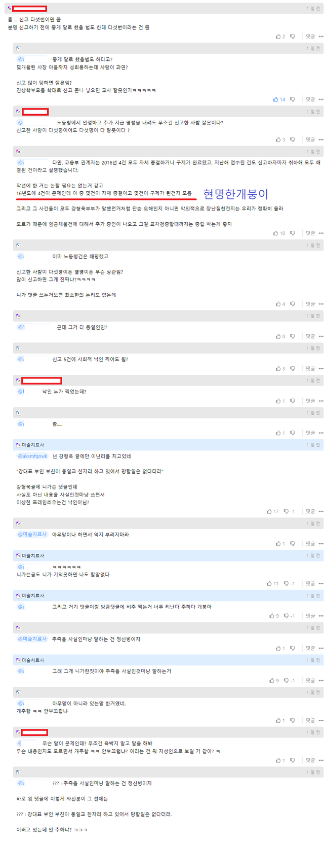Like the top comment with 2 likes

point(278,37)
